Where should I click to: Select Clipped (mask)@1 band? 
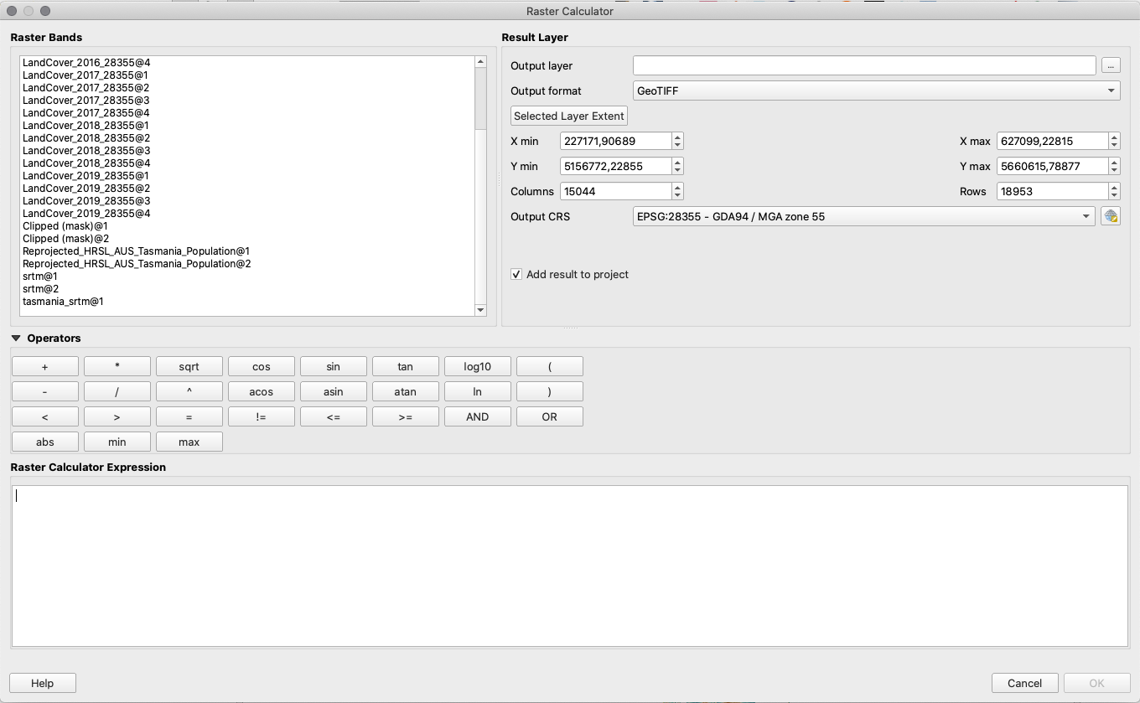(65, 226)
